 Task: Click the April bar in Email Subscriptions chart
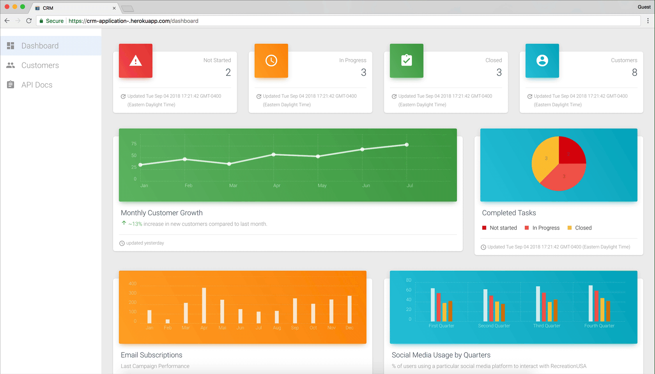tap(204, 305)
